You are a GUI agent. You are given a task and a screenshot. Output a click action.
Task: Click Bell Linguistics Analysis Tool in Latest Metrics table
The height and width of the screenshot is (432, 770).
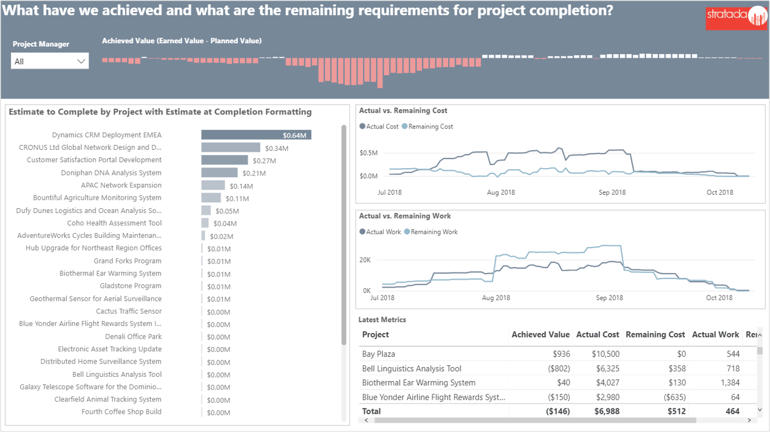(x=412, y=368)
